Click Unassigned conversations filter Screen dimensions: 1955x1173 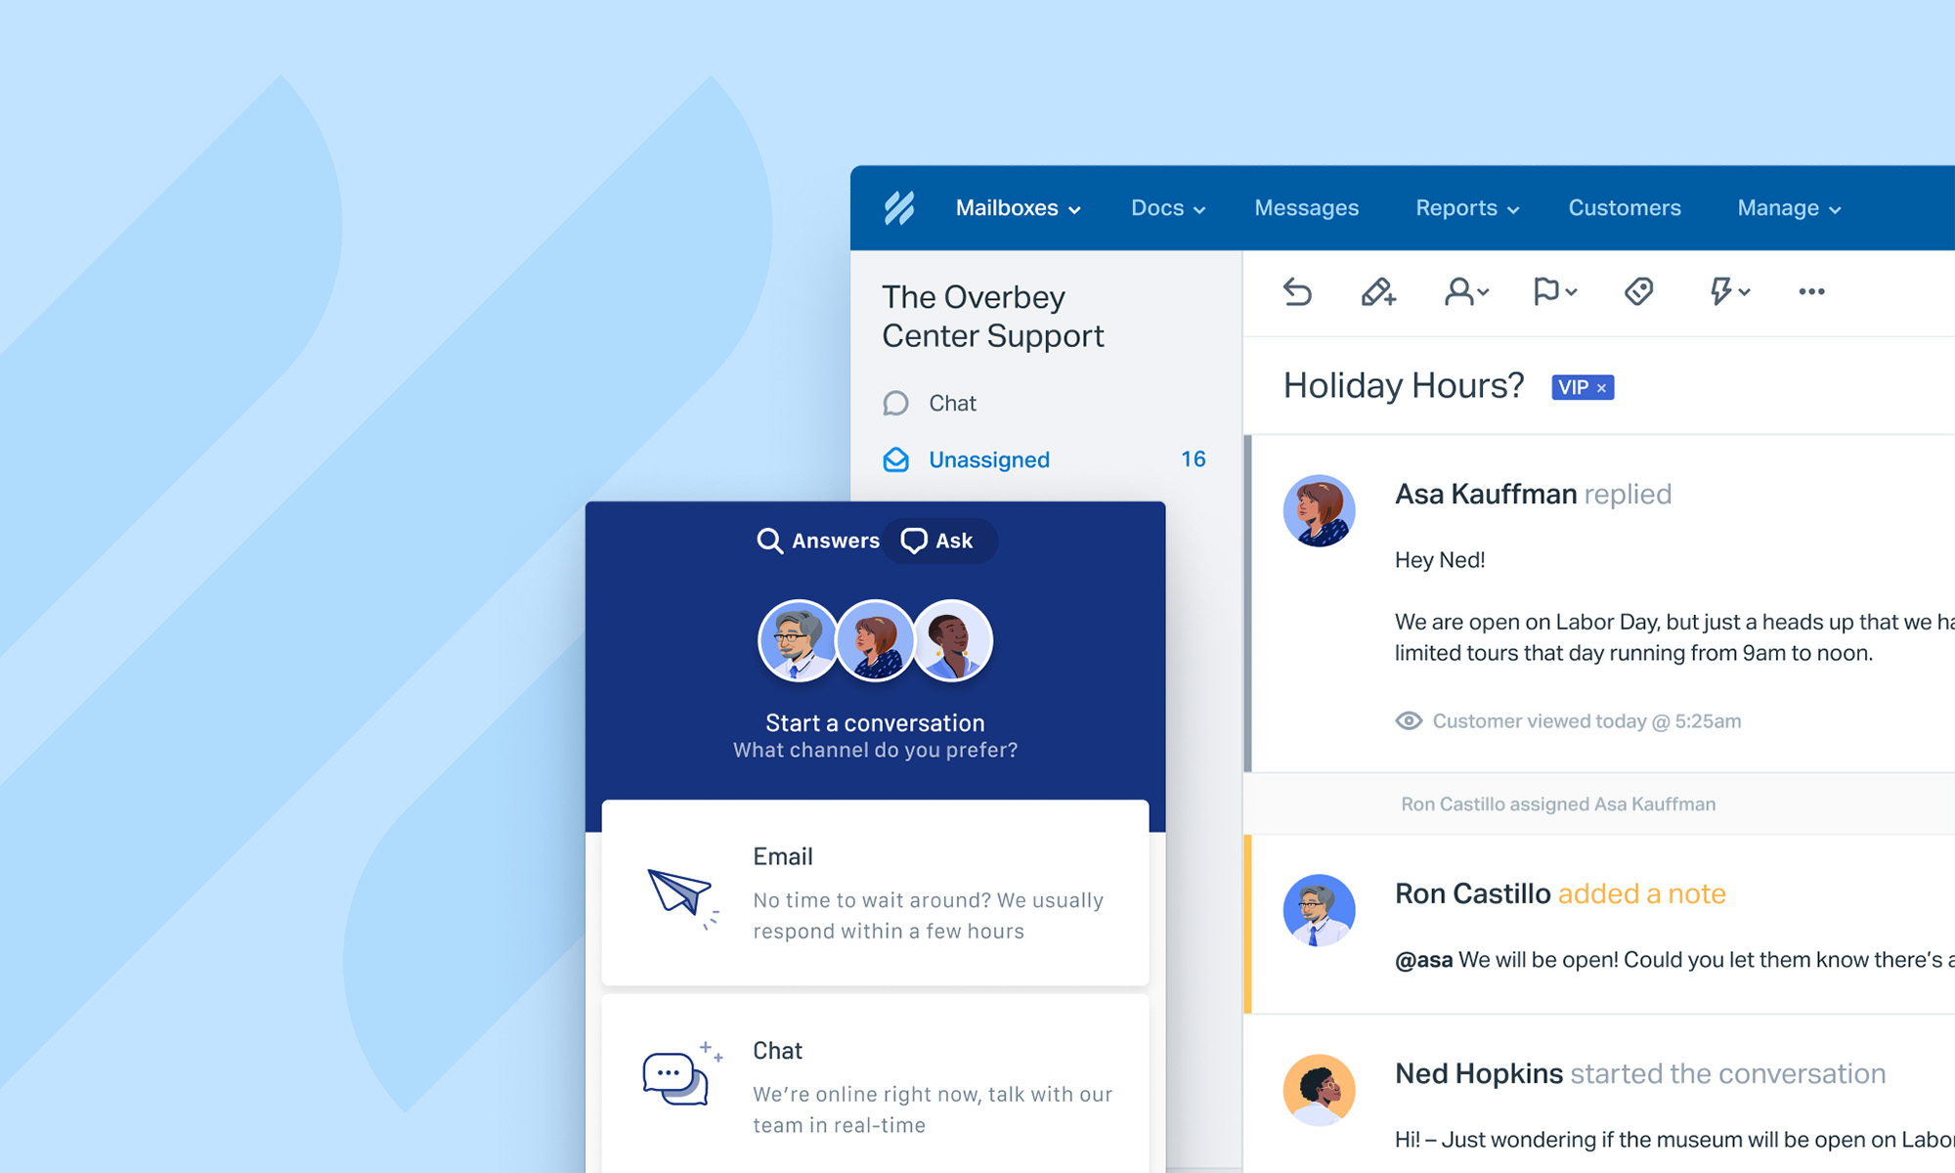(987, 459)
